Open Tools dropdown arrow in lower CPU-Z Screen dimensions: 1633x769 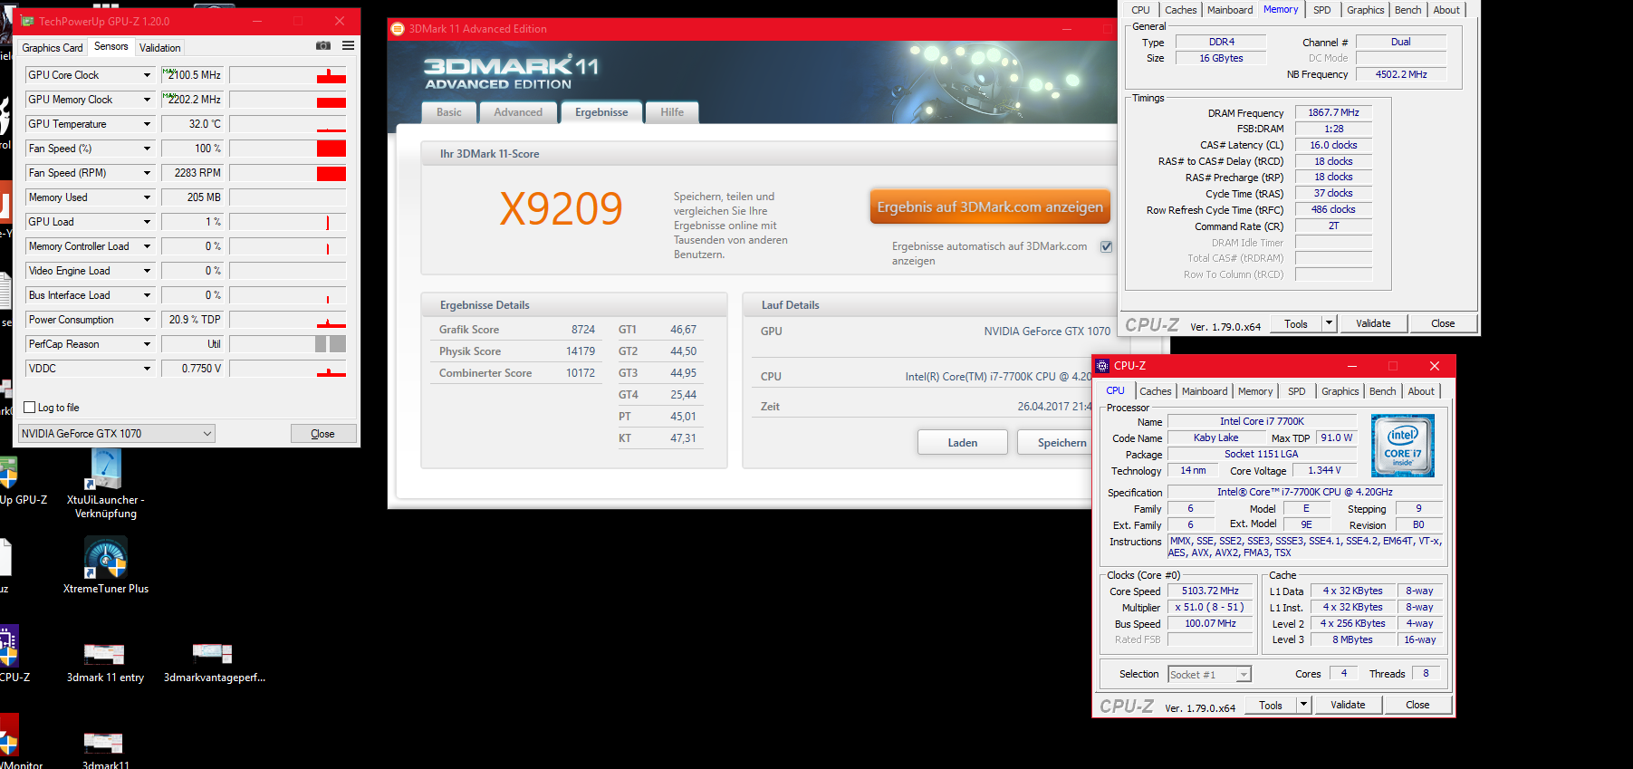1304,705
